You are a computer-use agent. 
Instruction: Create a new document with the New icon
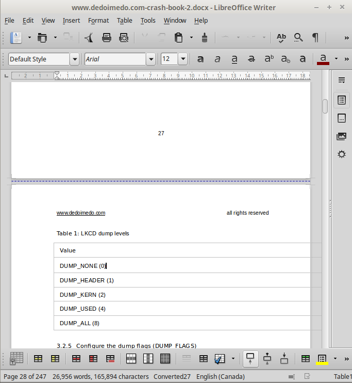tap(16, 38)
